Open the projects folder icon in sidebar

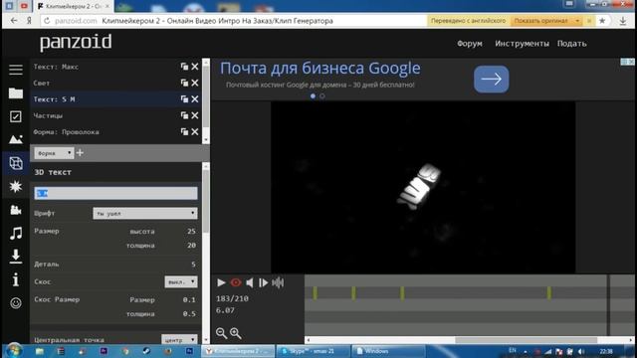[16, 93]
